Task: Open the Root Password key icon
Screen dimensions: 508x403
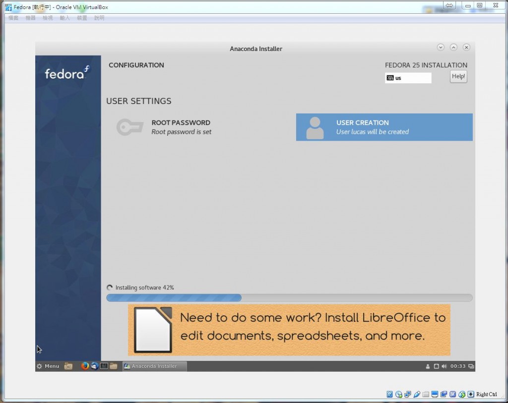Action: click(x=129, y=127)
